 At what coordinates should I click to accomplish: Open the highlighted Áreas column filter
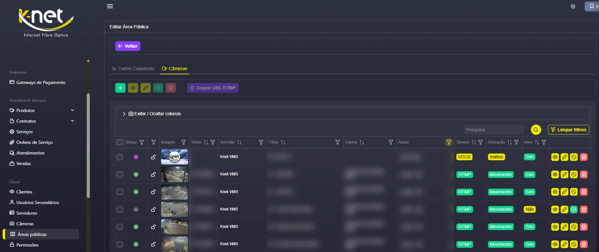point(449,142)
